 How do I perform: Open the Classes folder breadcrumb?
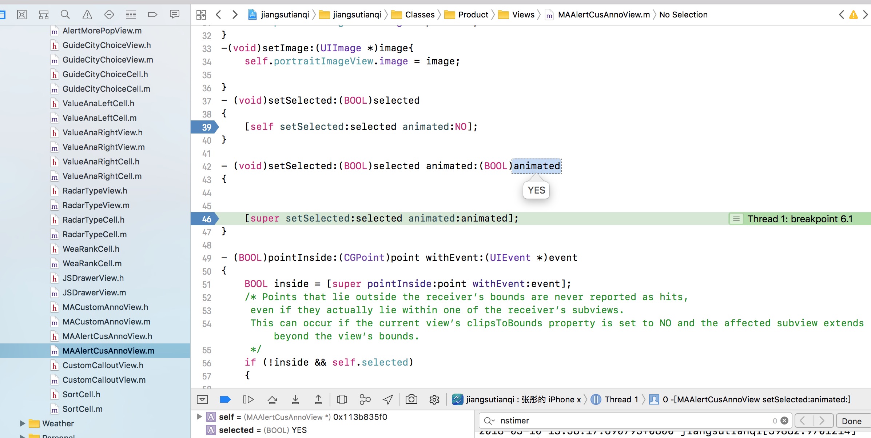(x=413, y=15)
